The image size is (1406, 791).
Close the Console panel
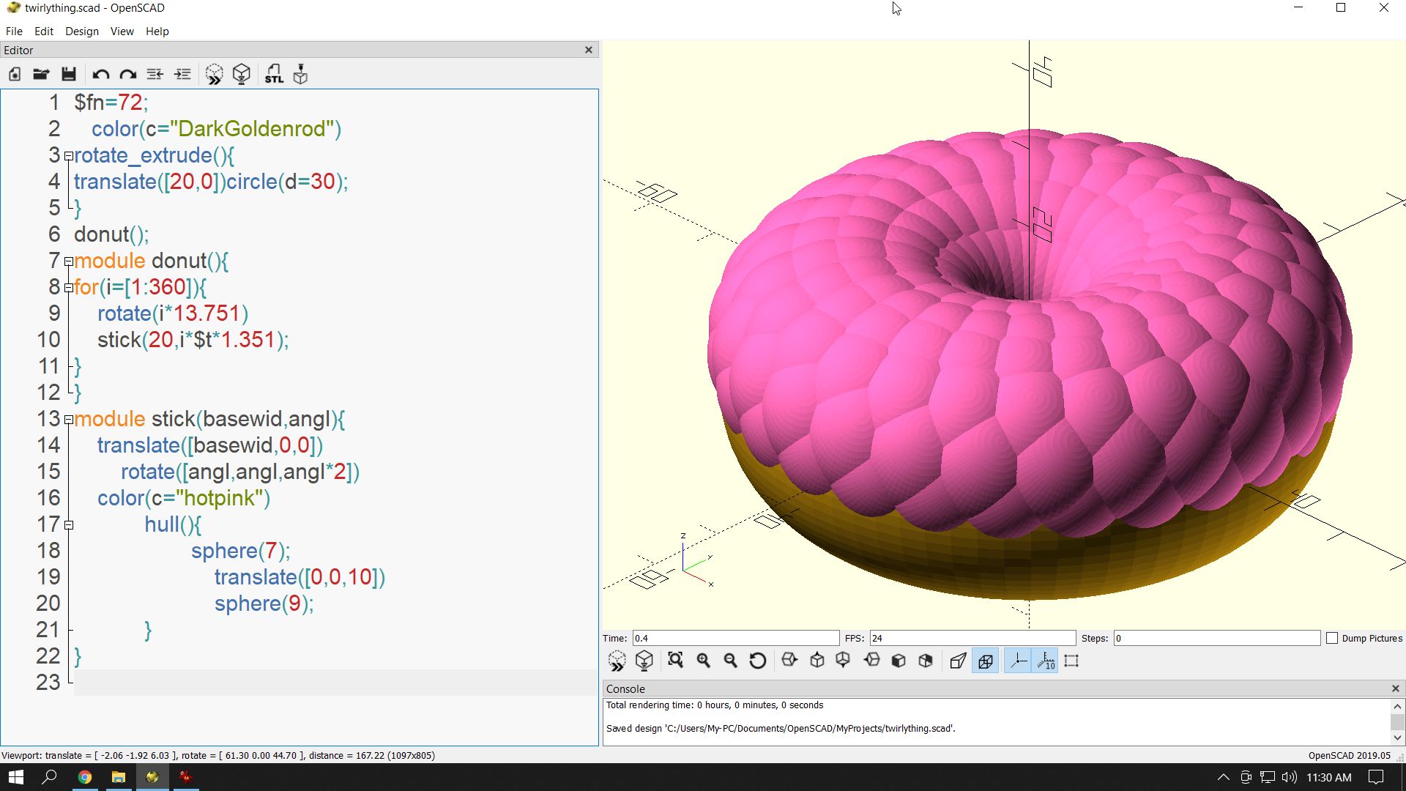1395,688
